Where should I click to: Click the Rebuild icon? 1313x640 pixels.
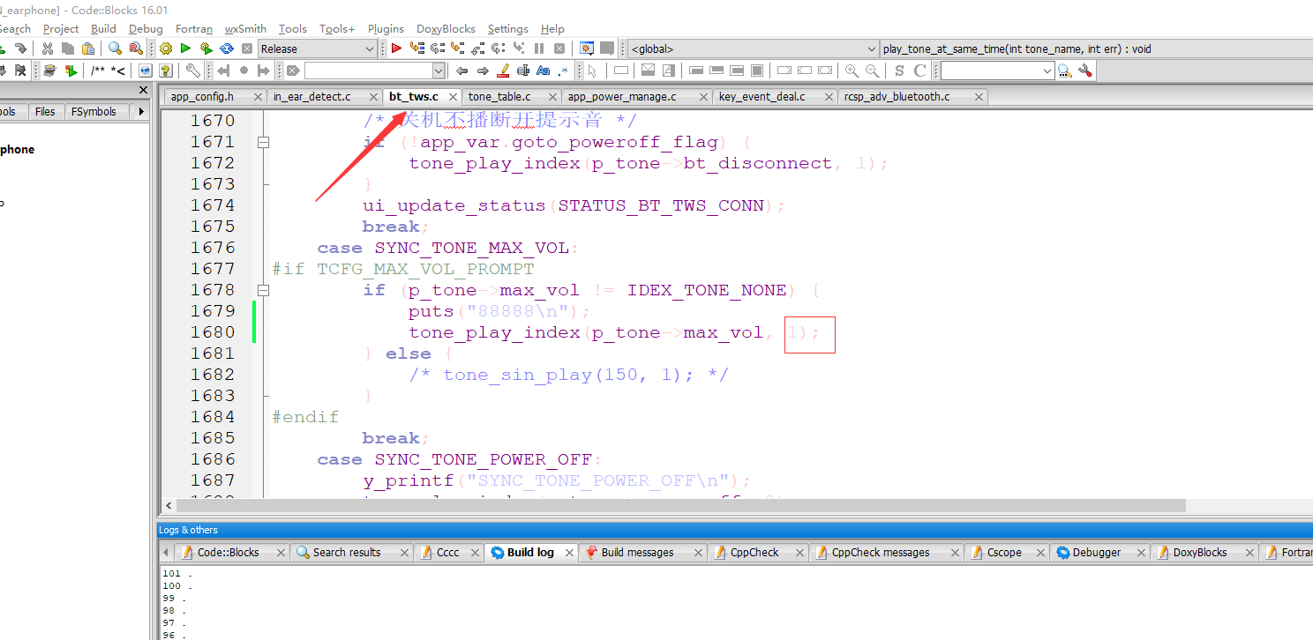click(x=227, y=48)
